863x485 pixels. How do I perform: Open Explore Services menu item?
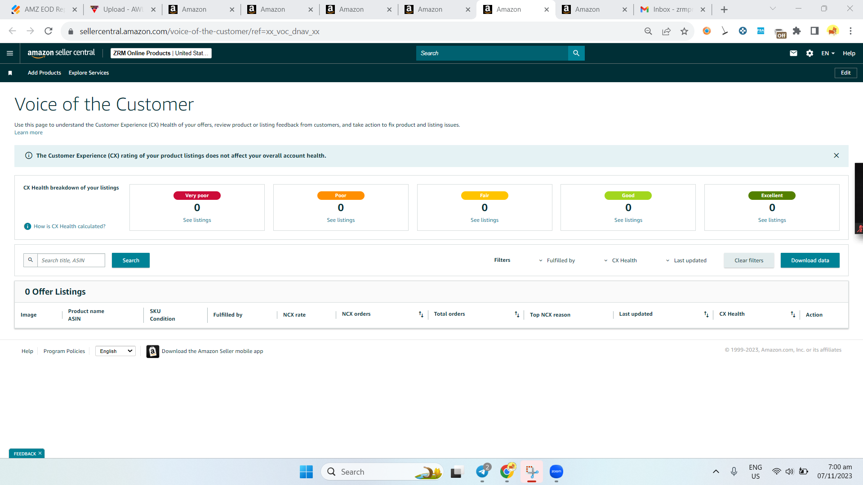click(x=89, y=73)
